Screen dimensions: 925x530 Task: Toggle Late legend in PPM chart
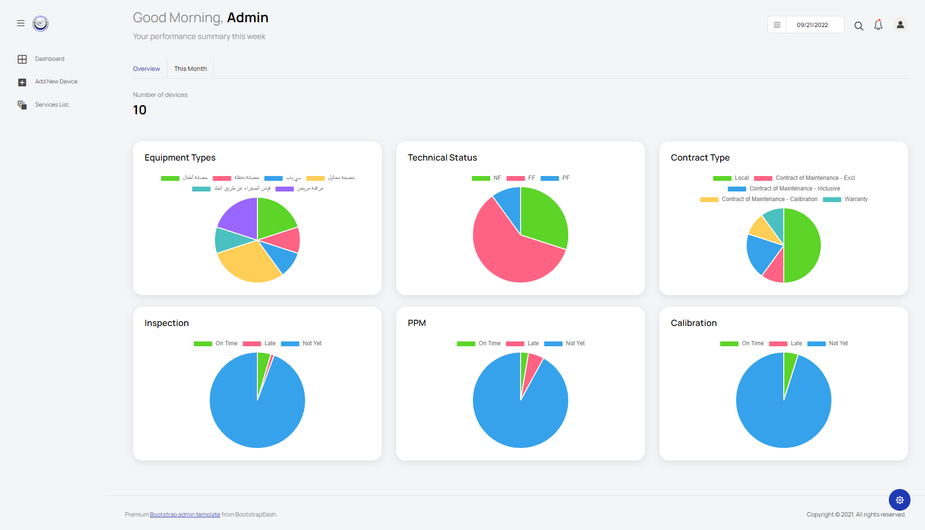tap(523, 343)
